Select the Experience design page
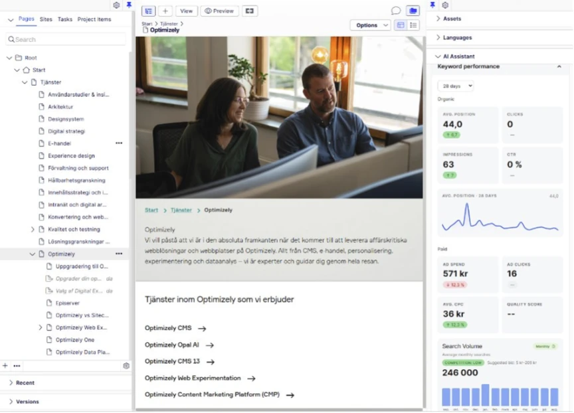 [71, 156]
